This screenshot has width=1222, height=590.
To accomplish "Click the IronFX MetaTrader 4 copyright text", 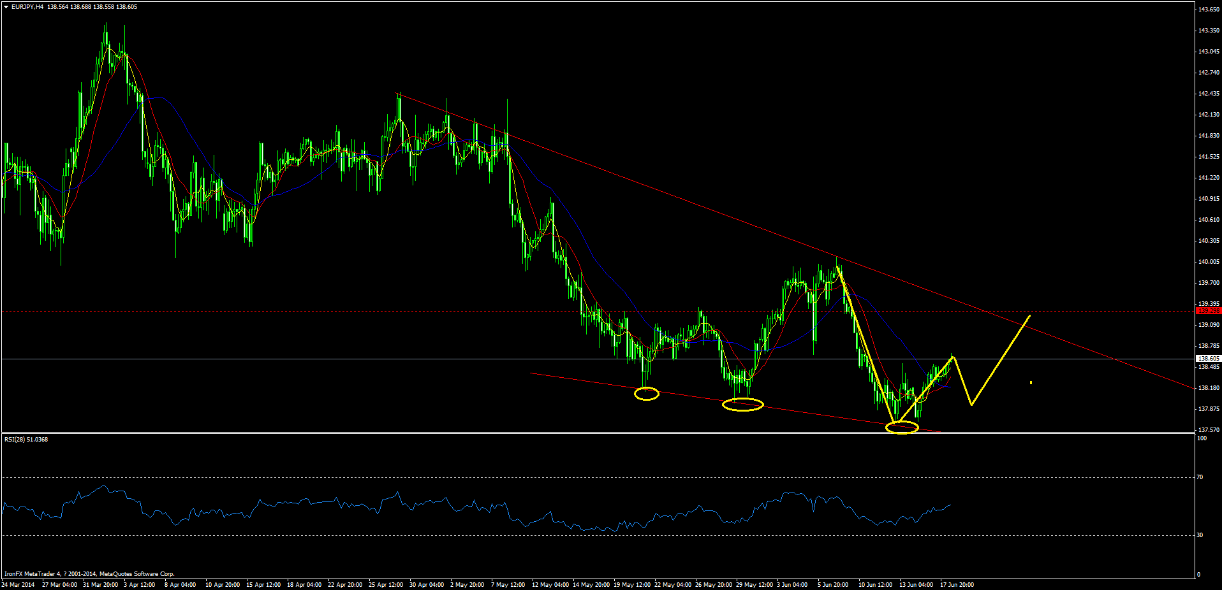I will pos(89,574).
